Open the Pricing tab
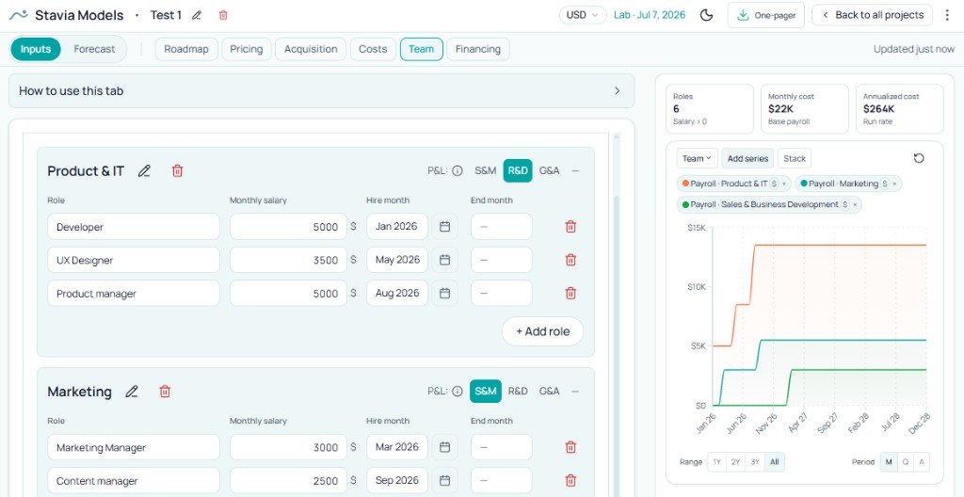 (247, 49)
